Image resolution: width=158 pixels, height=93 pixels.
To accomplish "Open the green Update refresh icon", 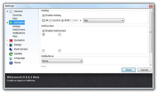I will [x=11, y=54].
